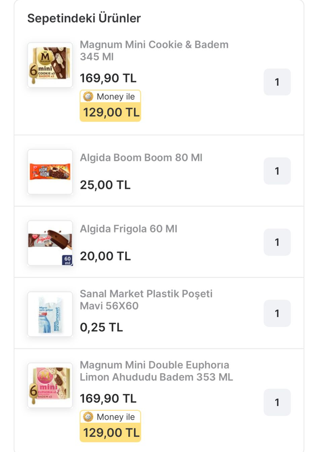Select quantity box for Plastik Poşeti
Viewport: 318px width, 452px height.
[x=277, y=314]
